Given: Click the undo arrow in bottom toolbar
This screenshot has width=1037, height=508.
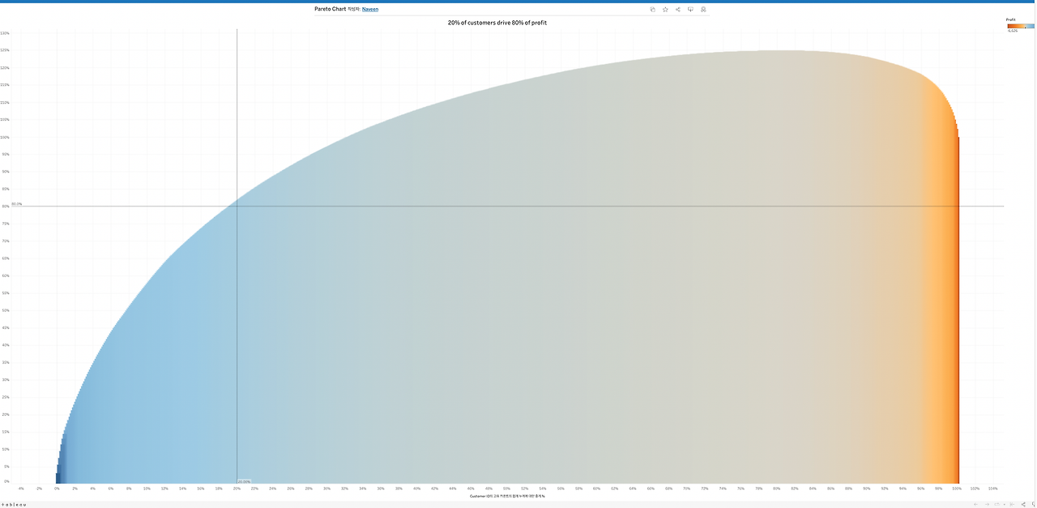Looking at the screenshot, I should pyautogui.click(x=975, y=504).
